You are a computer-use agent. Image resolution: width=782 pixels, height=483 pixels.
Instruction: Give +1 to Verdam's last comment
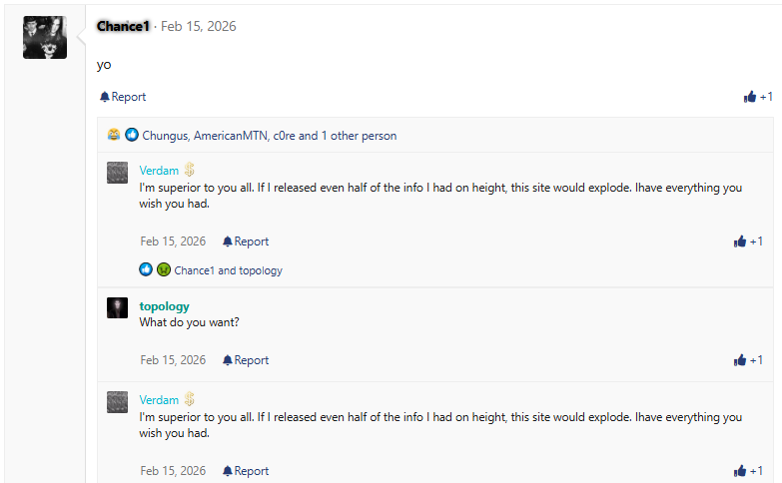tap(748, 471)
